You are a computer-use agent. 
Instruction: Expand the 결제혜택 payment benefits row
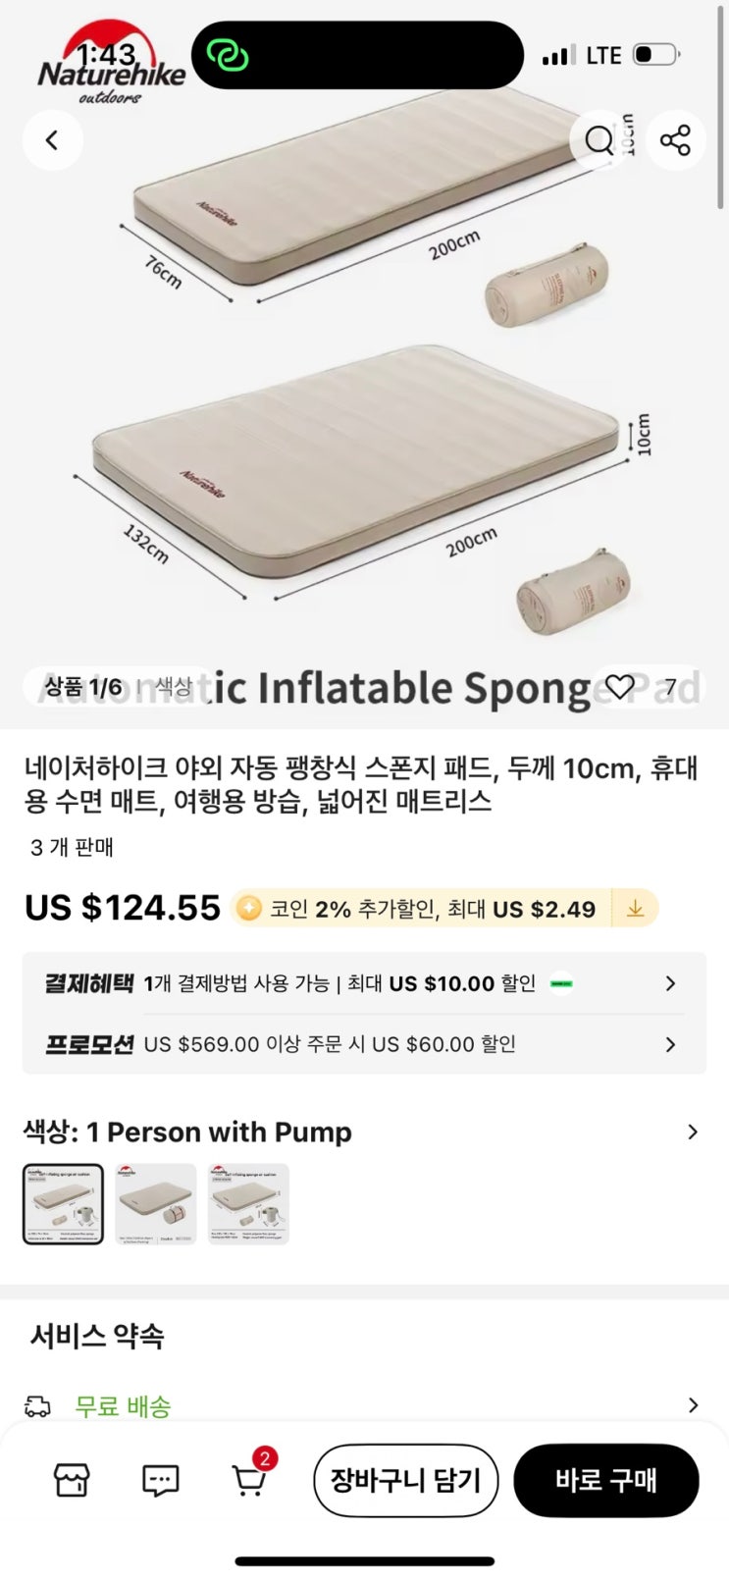tap(670, 983)
